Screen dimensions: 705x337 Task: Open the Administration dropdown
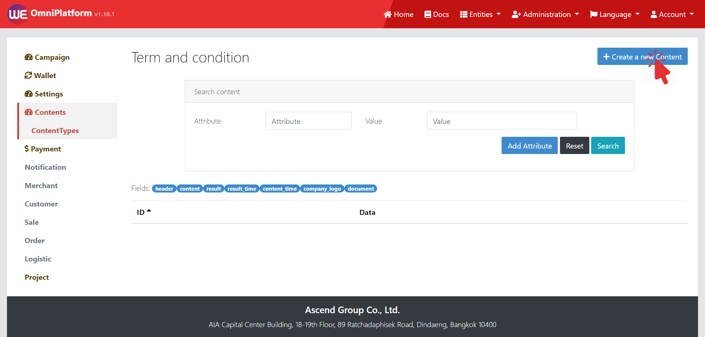pyautogui.click(x=545, y=14)
